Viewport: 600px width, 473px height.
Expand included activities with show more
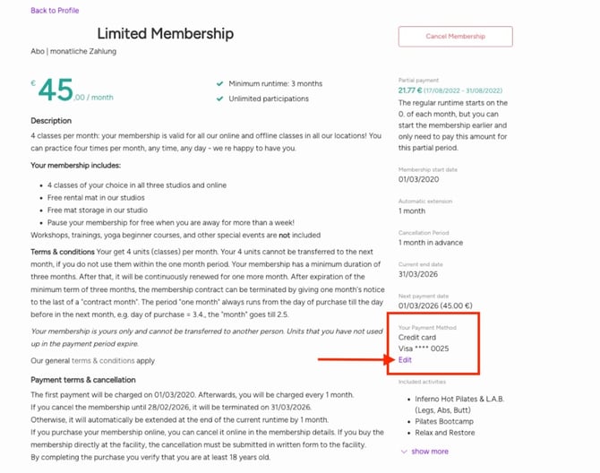430,451
